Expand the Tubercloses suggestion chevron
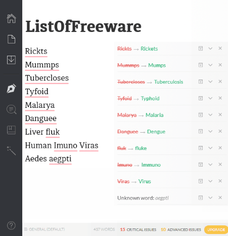This screenshot has width=228, height=236. (x=210, y=82)
